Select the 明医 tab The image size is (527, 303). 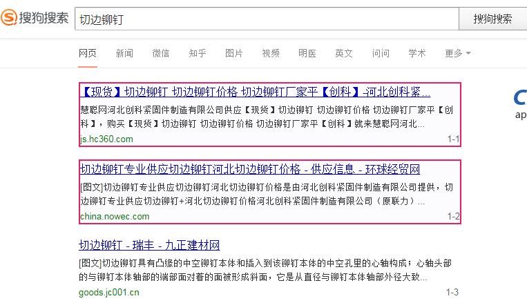[x=307, y=53]
